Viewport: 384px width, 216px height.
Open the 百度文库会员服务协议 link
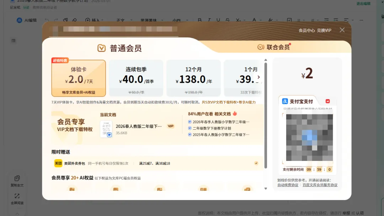pyautogui.click(x=320, y=185)
